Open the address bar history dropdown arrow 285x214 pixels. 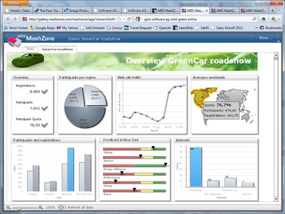tap(124, 19)
